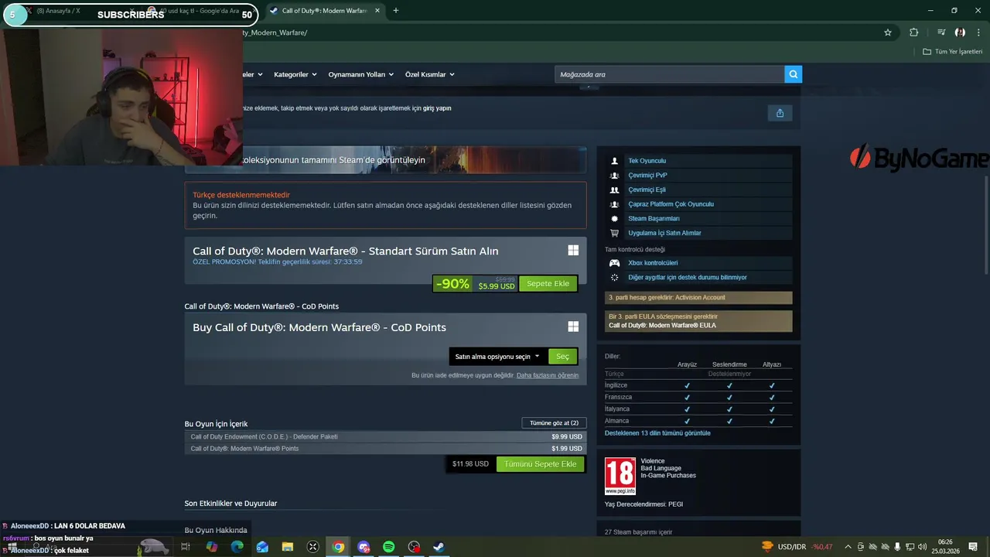The image size is (990, 557).
Task: Open Task View on the taskbar
Action: tap(186, 547)
